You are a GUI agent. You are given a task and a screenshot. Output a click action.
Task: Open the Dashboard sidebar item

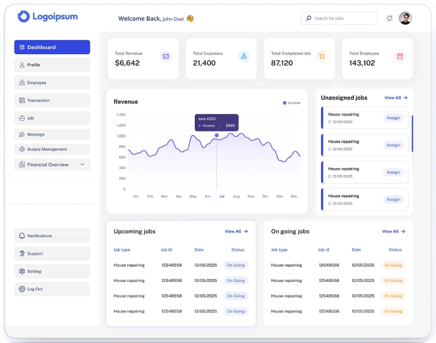pos(52,47)
